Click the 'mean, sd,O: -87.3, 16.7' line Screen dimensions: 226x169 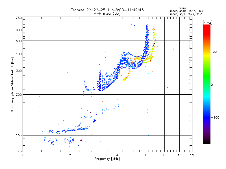[187, 11]
